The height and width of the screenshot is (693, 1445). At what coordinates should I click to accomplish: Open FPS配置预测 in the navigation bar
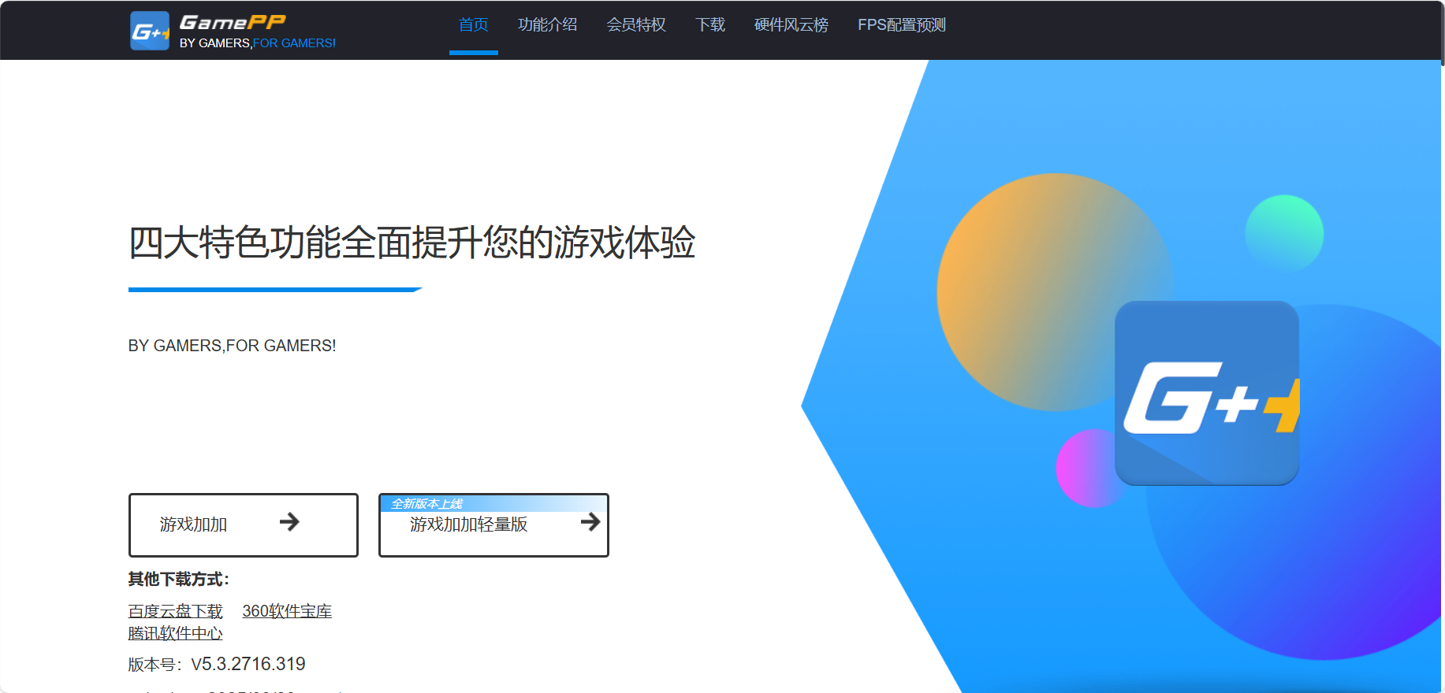coord(902,25)
